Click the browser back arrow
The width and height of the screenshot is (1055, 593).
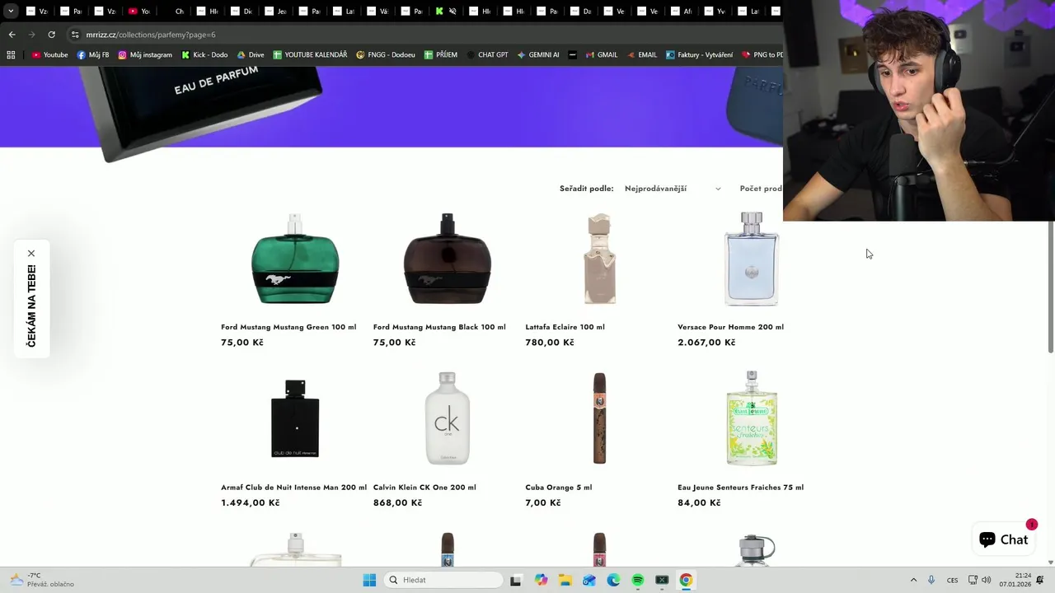(x=12, y=35)
